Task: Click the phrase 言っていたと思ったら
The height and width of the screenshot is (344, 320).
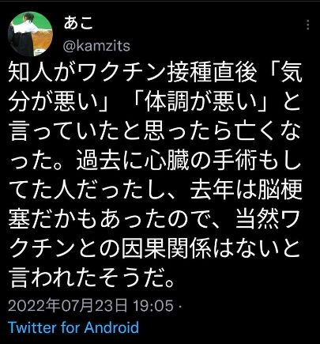Action: (122, 130)
